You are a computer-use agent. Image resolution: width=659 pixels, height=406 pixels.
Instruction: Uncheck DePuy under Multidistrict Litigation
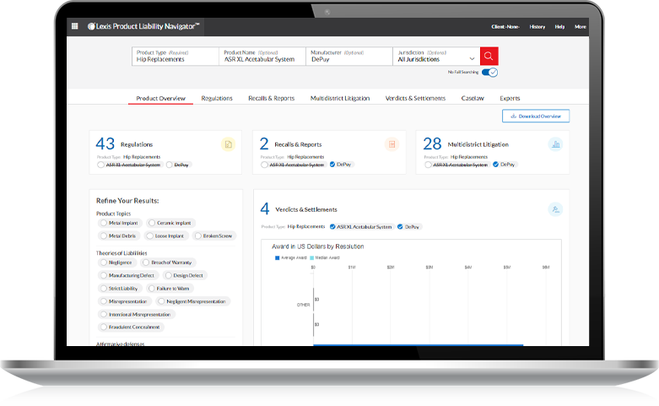click(x=496, y=165)
